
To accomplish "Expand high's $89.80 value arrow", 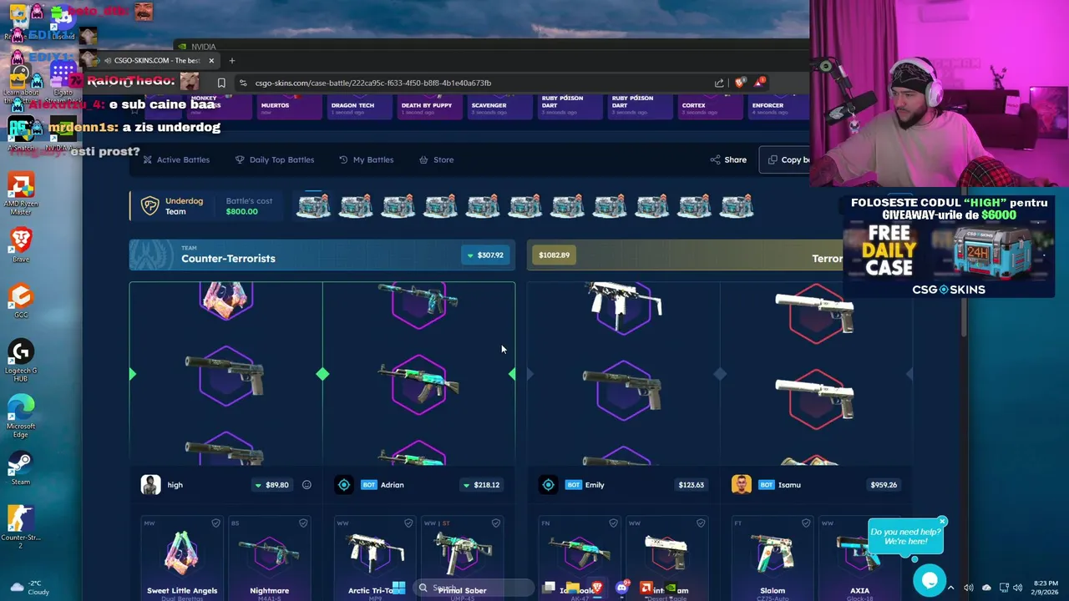I will 258,485.
